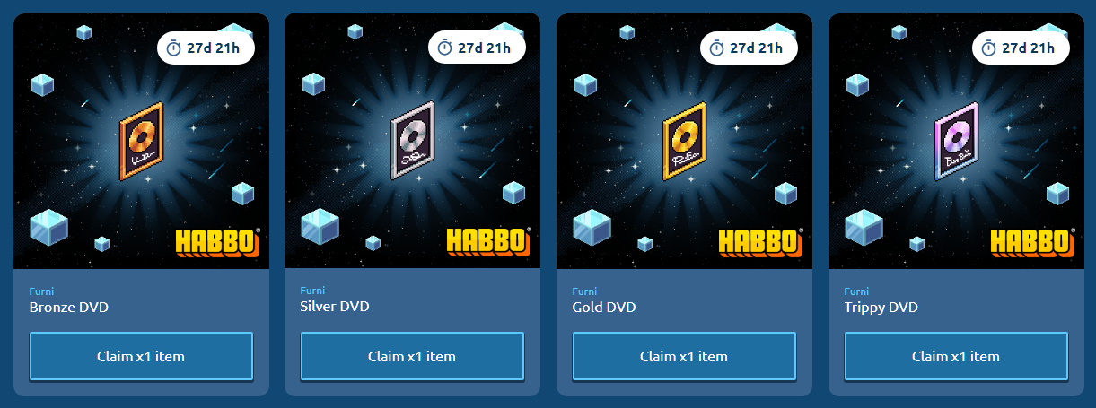Click the Silver DVD furni icon

point(412,140)
